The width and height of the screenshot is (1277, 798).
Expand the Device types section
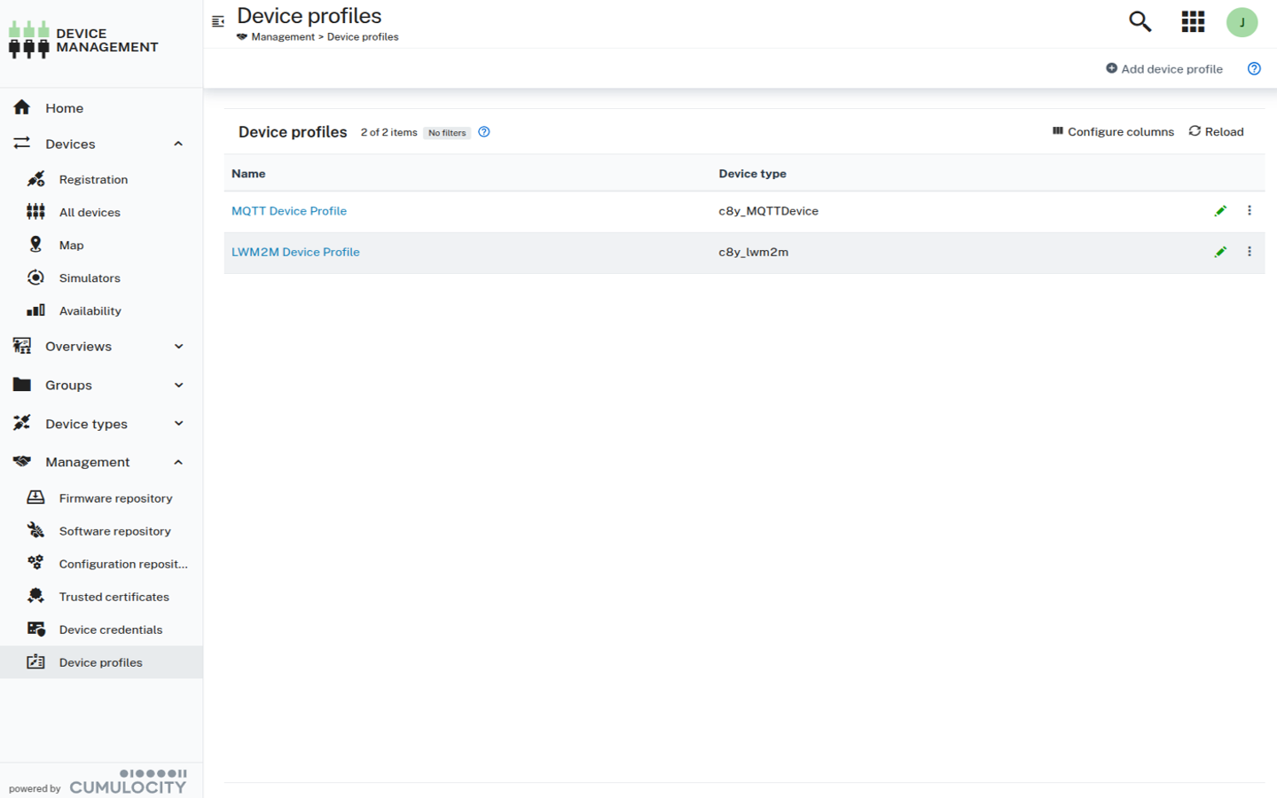[x=177, y=423]
